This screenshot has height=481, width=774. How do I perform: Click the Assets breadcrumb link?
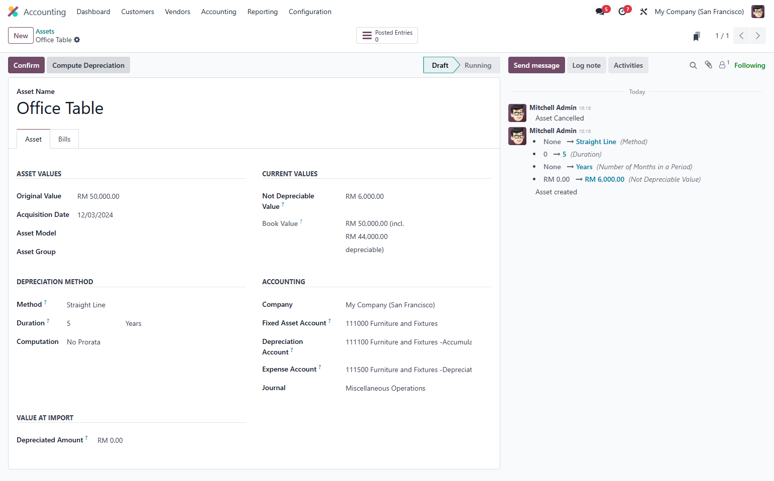[45, 31]
